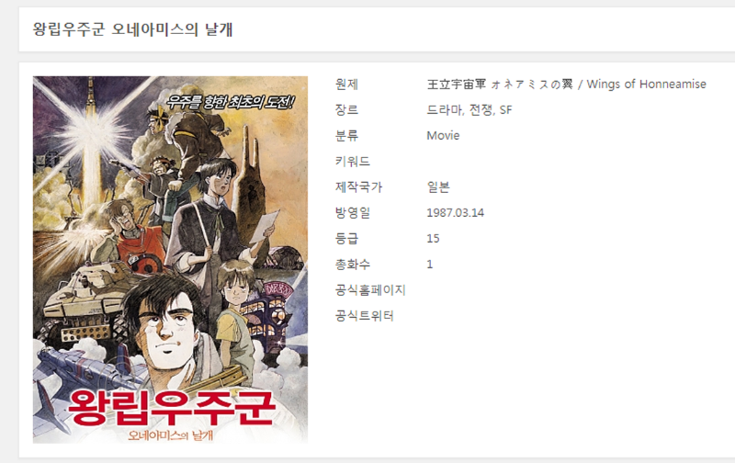
Task: Select the rating value 15
Action: pos(433,239)
